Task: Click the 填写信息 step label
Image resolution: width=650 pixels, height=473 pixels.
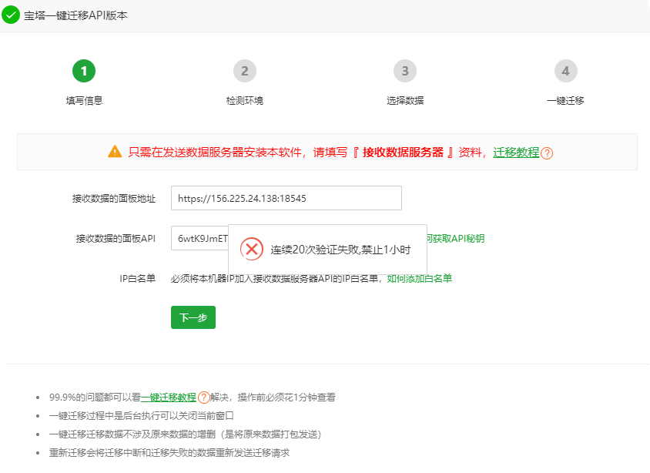Action: (x=84, y=101)
